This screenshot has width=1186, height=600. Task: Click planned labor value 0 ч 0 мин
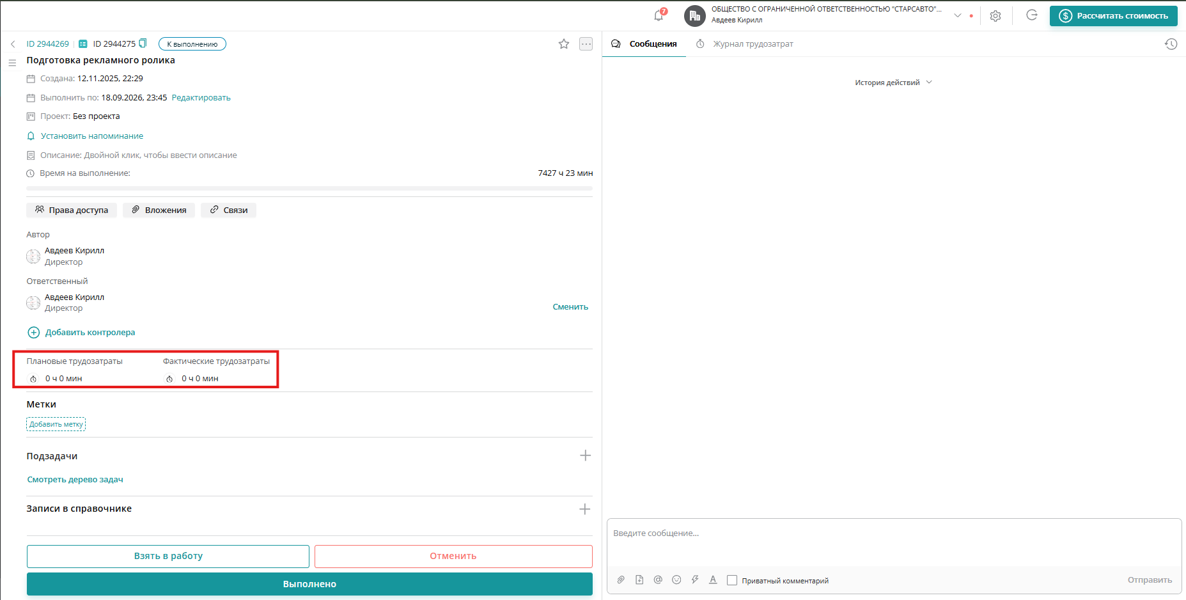63,379
